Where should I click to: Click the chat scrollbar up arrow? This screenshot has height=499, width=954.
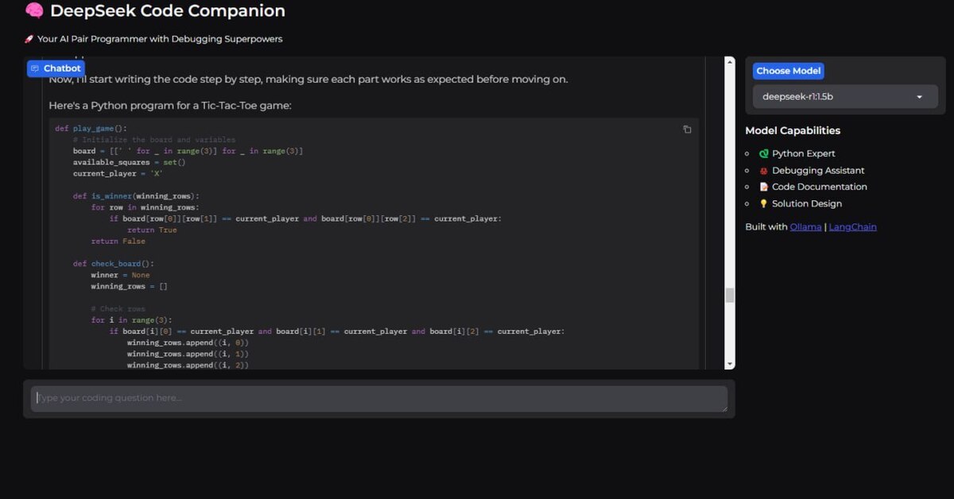730,62
